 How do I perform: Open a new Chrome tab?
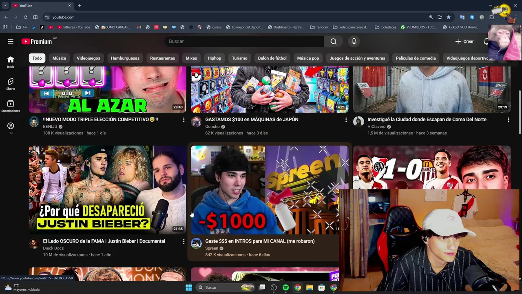tap(79, 5)
